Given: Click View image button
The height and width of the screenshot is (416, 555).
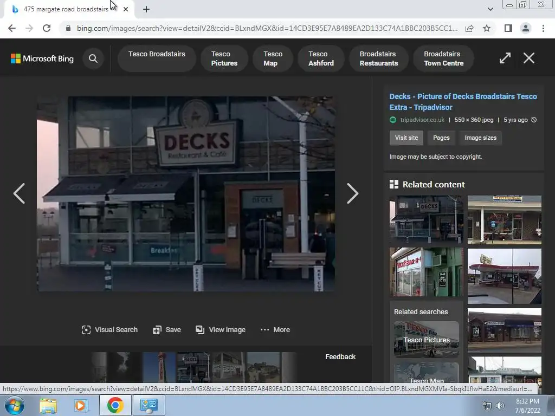Looking at the screenshot, I should click(x=221, y=330).
